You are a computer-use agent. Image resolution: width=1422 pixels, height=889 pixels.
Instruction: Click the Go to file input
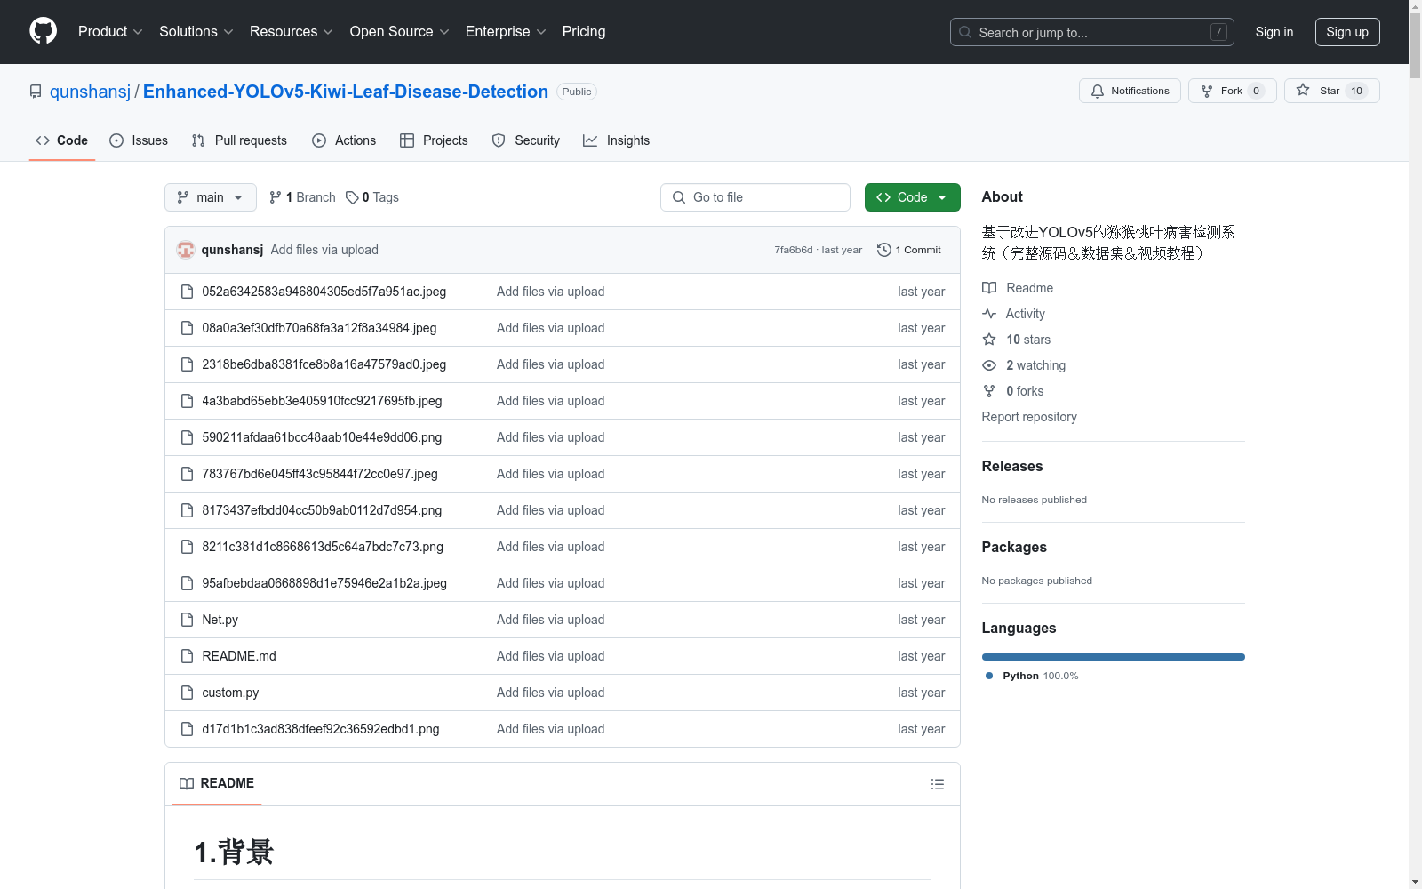click(755, 197)
